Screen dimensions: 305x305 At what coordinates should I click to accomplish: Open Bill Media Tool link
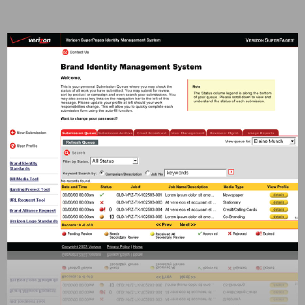pos(24,179)
